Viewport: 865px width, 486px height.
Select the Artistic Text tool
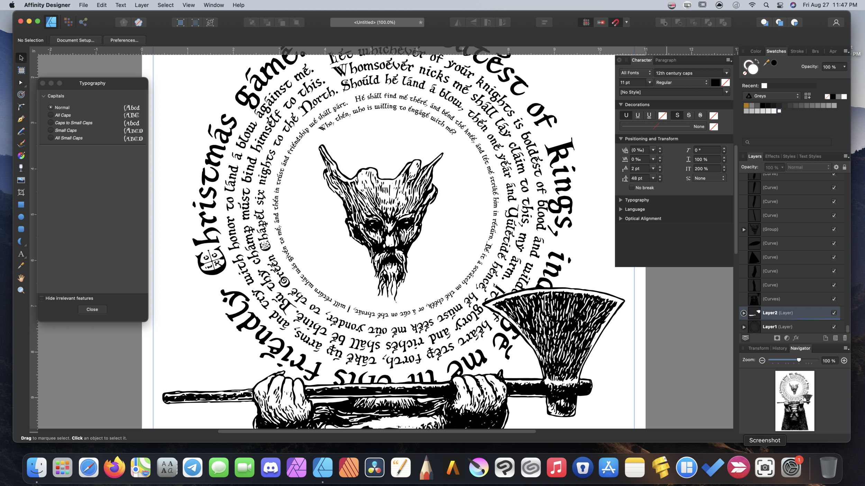[21, 254]
